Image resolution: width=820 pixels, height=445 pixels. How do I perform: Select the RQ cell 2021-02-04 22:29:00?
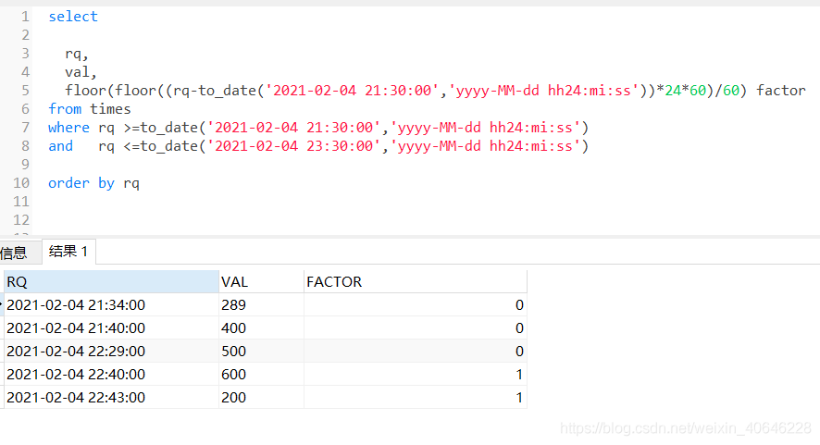pyautogui.click(x=76, y=351)
